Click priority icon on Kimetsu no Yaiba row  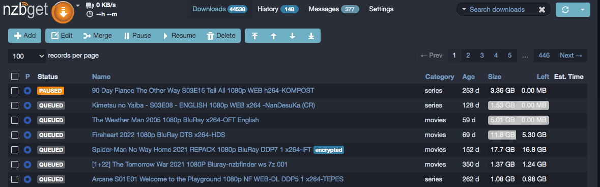pos(27,105)
